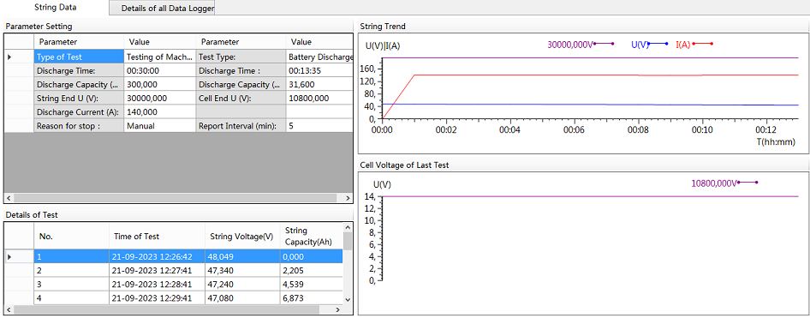The image size is (810, 318).
Task: Switch to the String Data tab
Action: pos(55,7)
